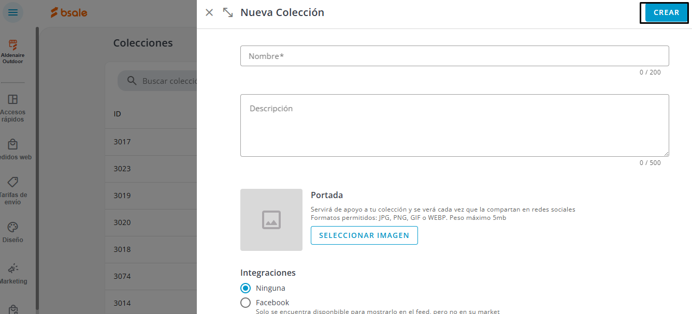Click the ID column header
Viewport: 692px width, 314px height.
(118, 114)
